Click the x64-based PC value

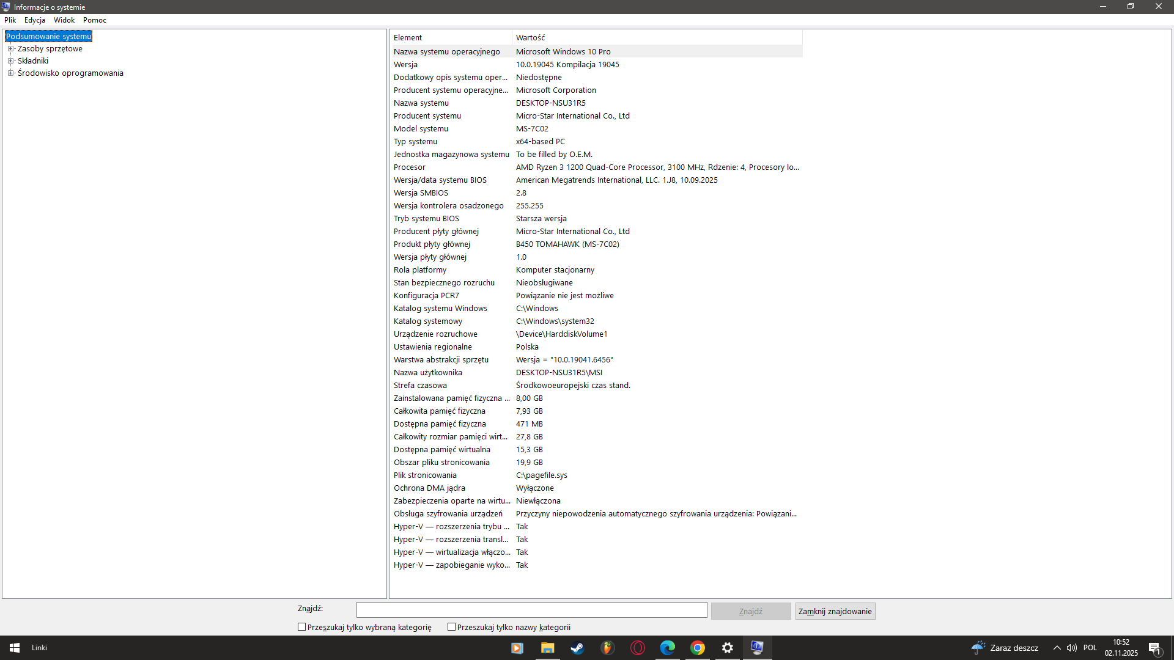(x=541, y=142)
